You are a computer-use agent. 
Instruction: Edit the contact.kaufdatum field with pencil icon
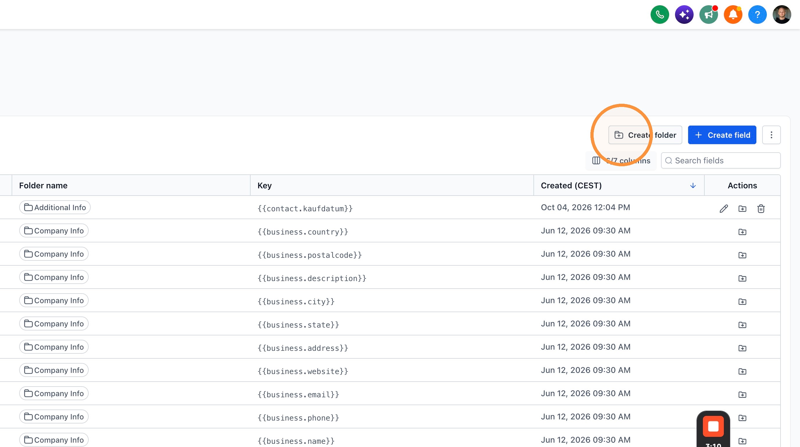click(x=724, y=209)
